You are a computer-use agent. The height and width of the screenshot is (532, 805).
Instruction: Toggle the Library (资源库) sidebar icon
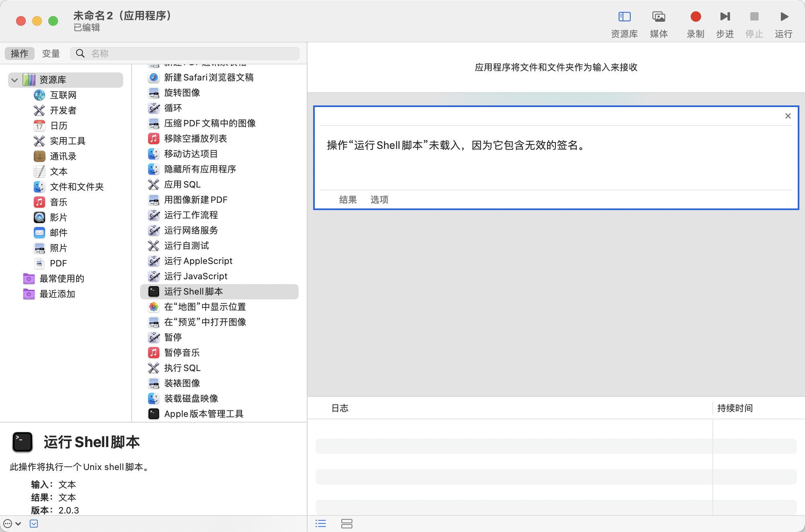click(x=624, y=17)
